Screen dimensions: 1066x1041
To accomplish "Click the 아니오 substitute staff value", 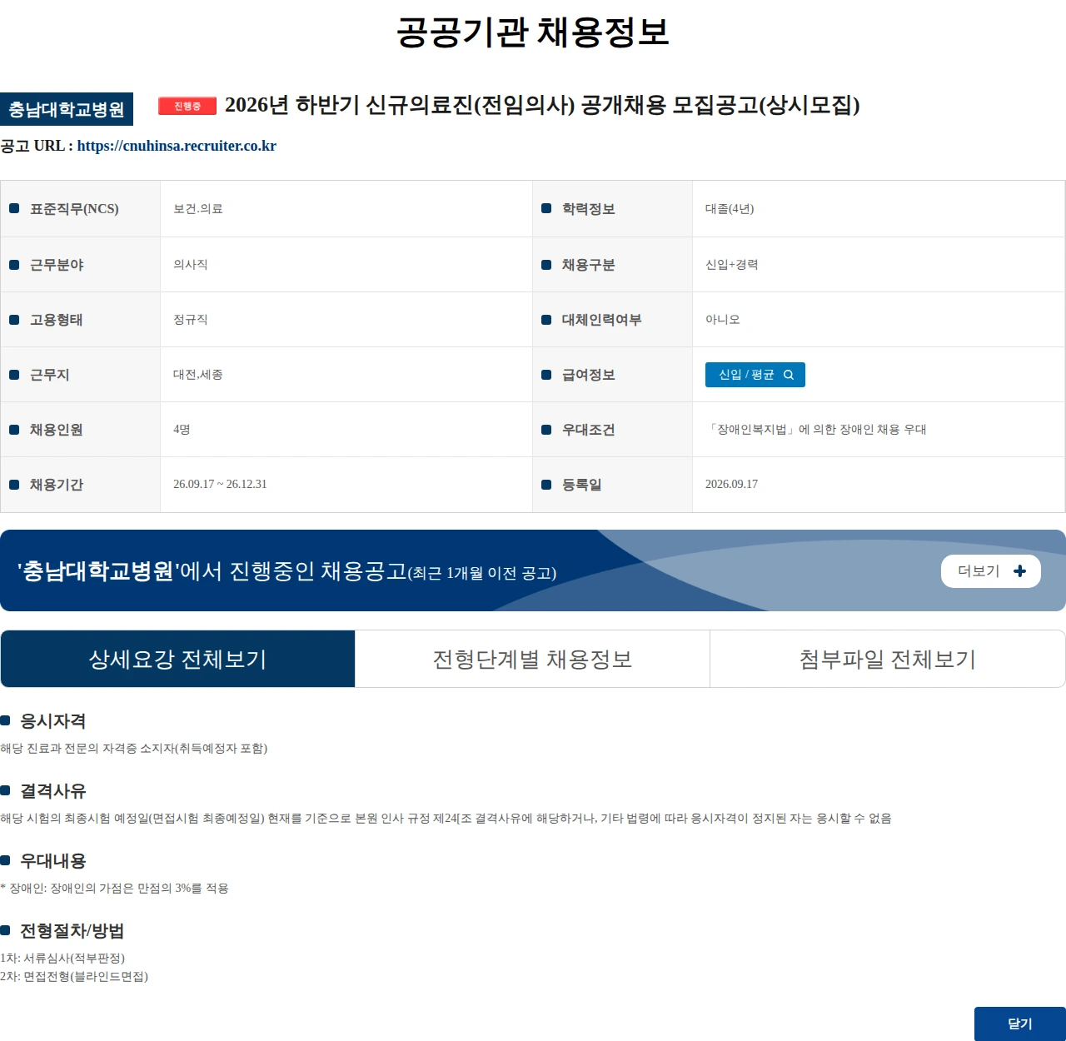I will 723,320.
